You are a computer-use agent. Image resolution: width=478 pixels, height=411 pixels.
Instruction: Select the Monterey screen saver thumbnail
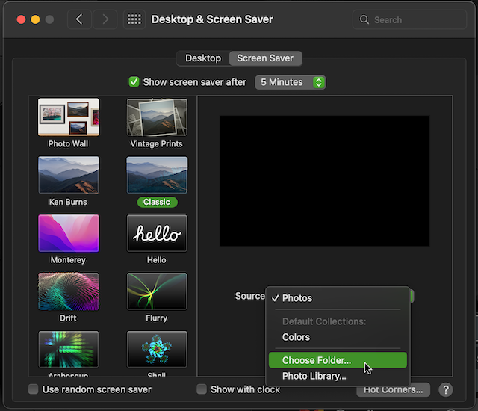click(69, 233)
